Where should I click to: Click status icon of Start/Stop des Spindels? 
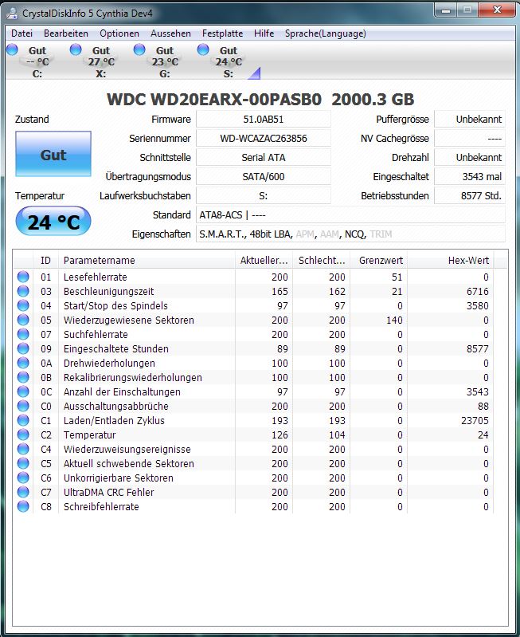(23, 305)
